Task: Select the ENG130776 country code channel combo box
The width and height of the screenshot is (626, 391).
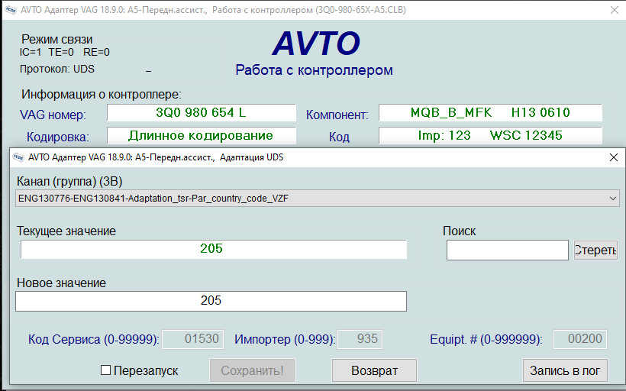Action: (x=318, y=199)
